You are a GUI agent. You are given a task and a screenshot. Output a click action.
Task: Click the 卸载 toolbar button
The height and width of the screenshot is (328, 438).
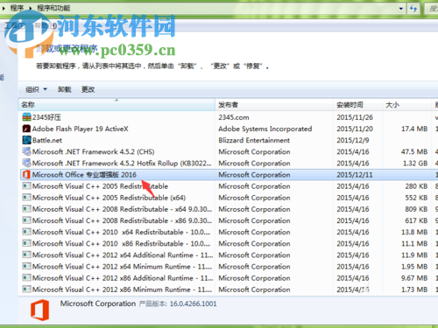(65, 89)
